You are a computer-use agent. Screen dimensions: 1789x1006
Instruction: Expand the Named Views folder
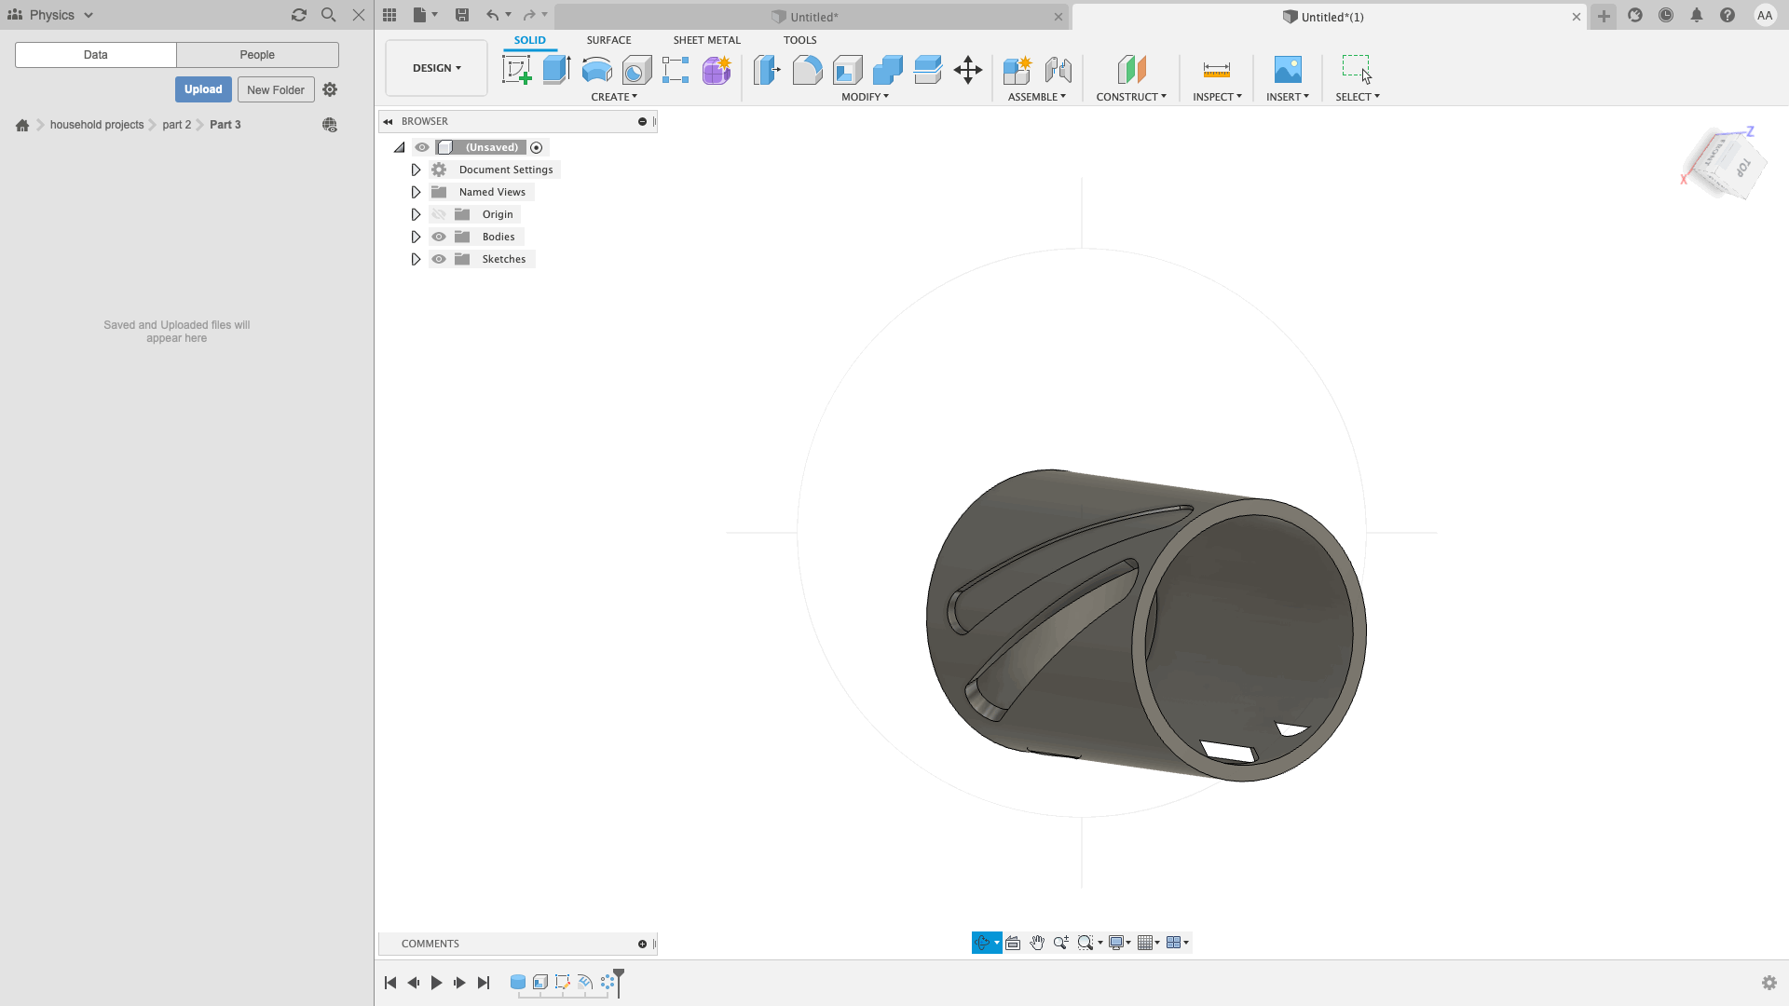pyautogui.click(x=416, y=192)
